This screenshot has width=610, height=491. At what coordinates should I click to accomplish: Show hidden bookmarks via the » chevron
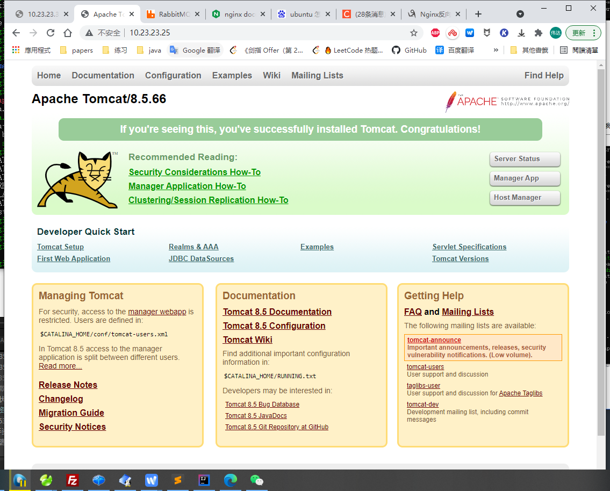496,50
